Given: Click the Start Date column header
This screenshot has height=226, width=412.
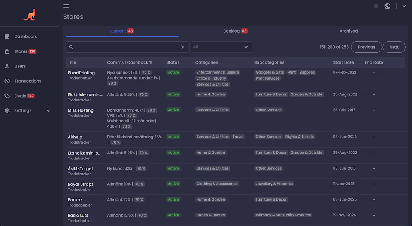Looking at the screenshot, I should click(x=343, y=62).
